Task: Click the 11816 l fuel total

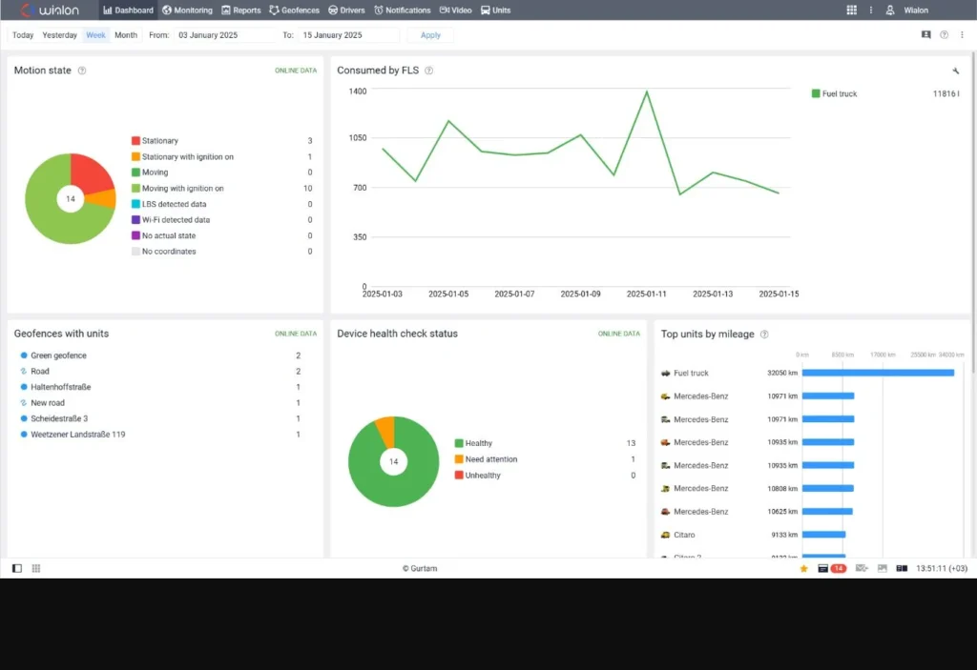Action: click(946, 94)
